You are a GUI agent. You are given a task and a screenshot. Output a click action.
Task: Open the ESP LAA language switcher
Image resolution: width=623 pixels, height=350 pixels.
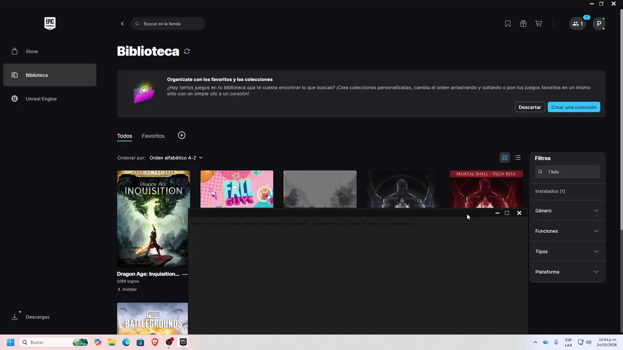(568, 342)
